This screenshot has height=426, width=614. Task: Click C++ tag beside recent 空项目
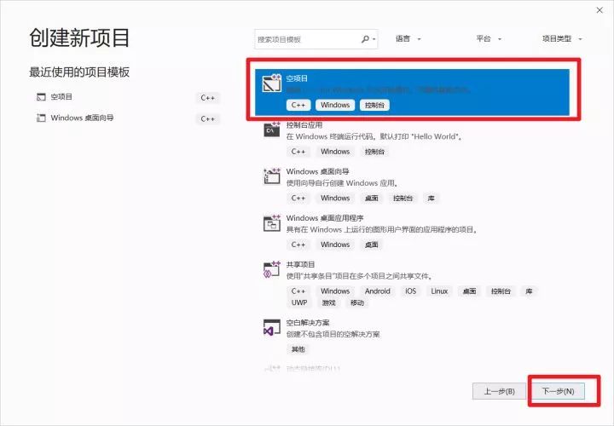click(207, 98)
